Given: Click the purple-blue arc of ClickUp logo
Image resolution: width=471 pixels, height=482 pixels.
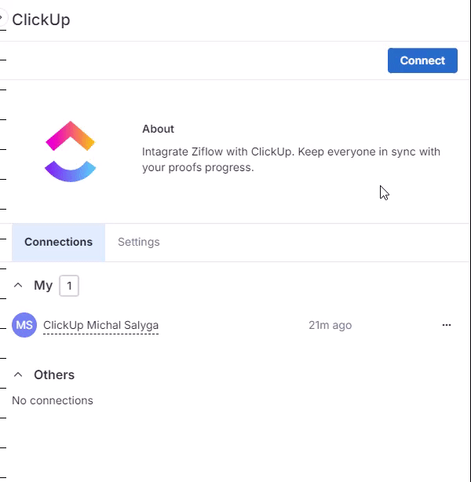Looking at the screenshot, I should point(71,171).
